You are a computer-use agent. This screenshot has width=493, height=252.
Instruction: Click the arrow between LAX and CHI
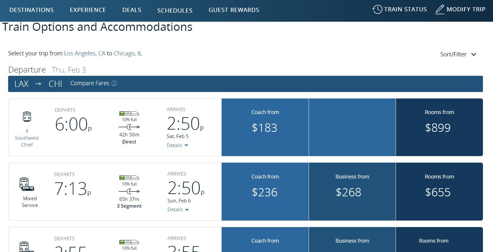38,84
